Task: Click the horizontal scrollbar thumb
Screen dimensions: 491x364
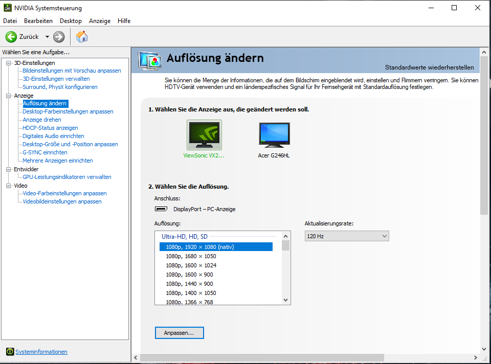Action: 262,357
